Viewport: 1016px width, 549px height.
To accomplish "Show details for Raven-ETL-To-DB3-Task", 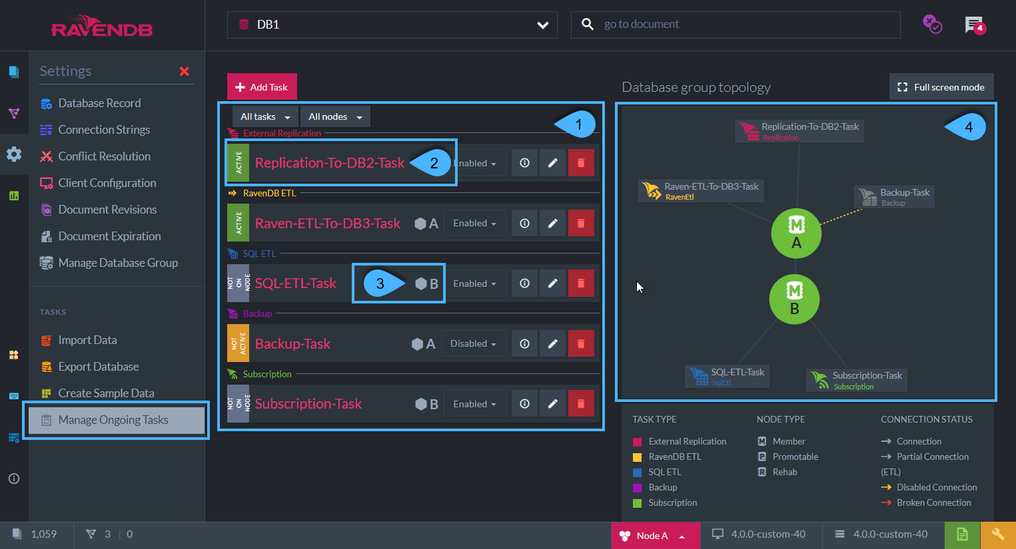I will point(524,223).
